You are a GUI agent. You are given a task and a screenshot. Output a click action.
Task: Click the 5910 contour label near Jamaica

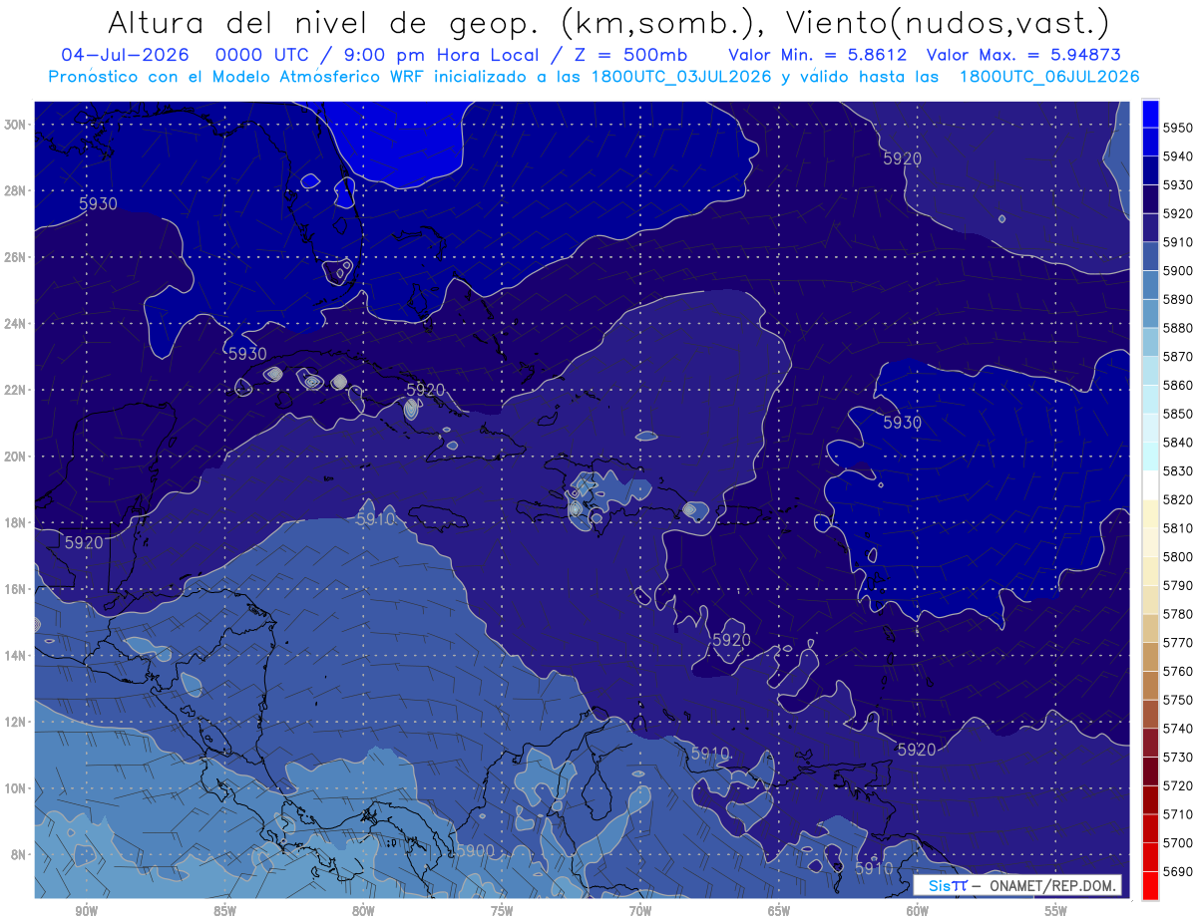coord(375,519)
